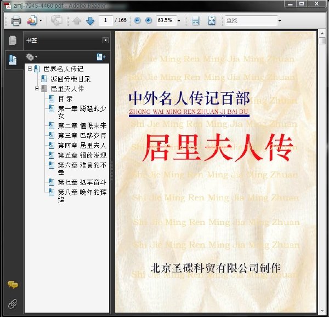
Task: Click the previous page up arrow
Action: (x=77, y=21)
